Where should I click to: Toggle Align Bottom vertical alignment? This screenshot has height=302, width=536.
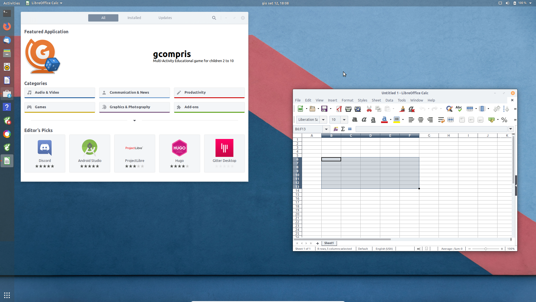480,120
